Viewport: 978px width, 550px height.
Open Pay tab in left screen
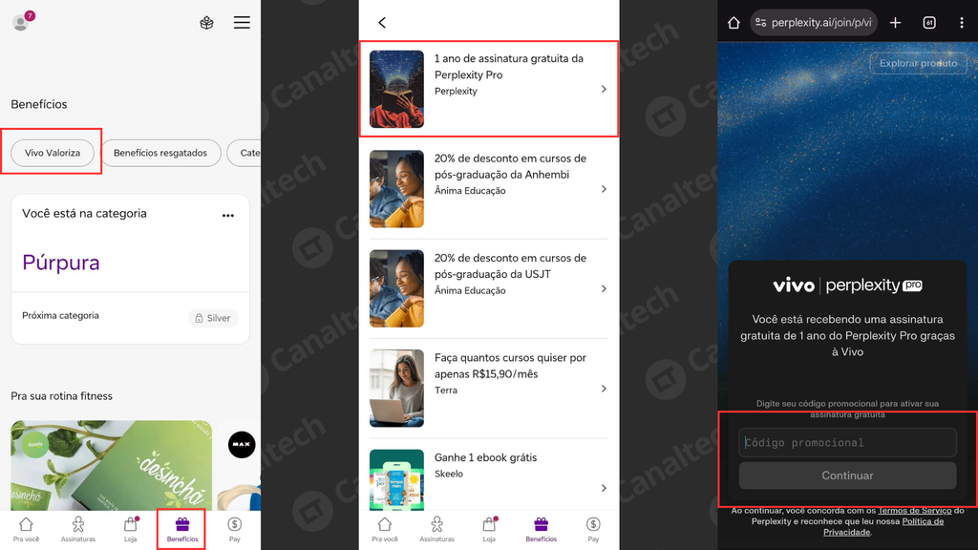(235, 529)
